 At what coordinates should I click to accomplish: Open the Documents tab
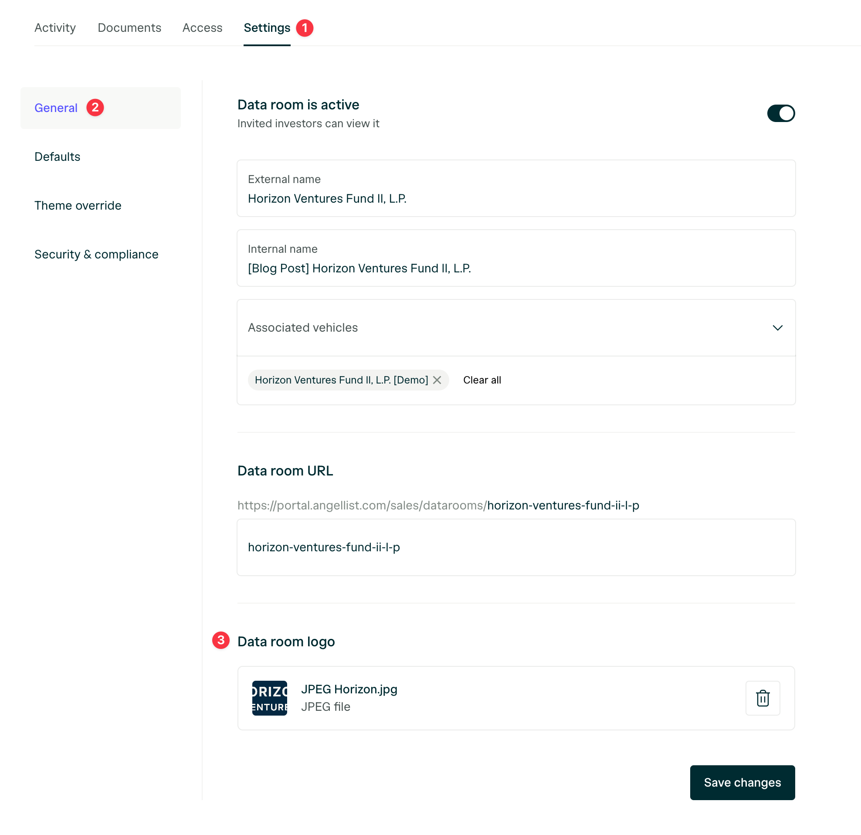[x=129, y=28]
